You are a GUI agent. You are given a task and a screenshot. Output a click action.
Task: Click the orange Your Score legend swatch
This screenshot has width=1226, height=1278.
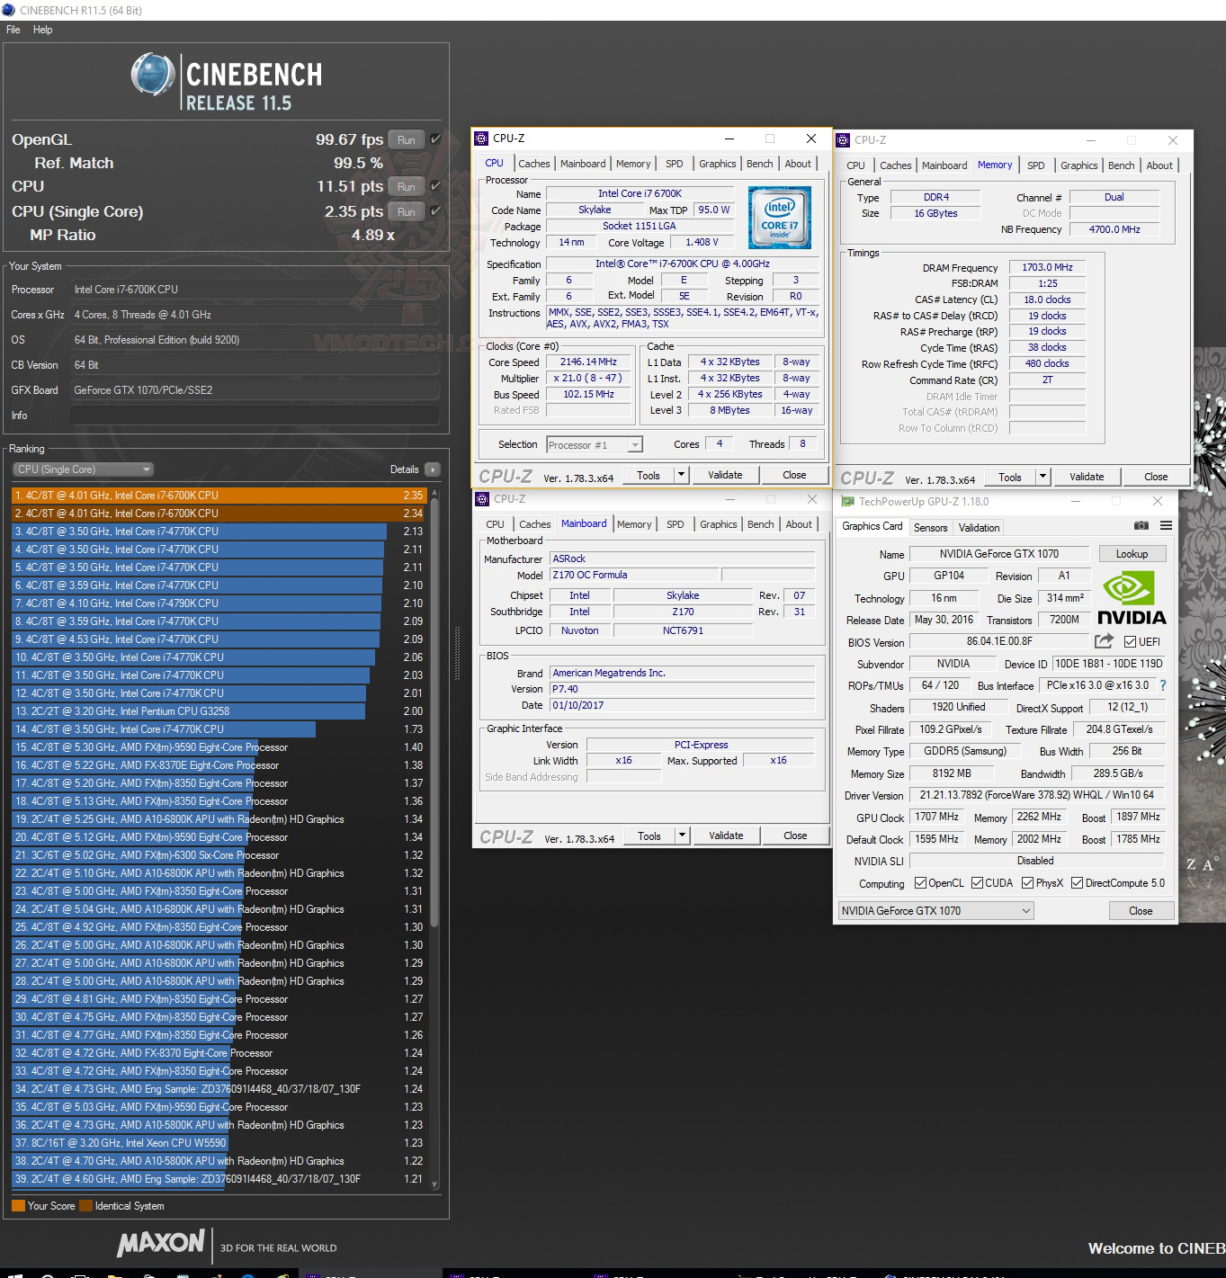(21, 1205)
